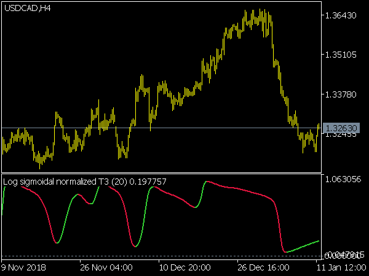The width and height of the screenshot is (369, 276).
Task: Click the 11 Jan 12:00 time label
Action: tap(341, 267)
